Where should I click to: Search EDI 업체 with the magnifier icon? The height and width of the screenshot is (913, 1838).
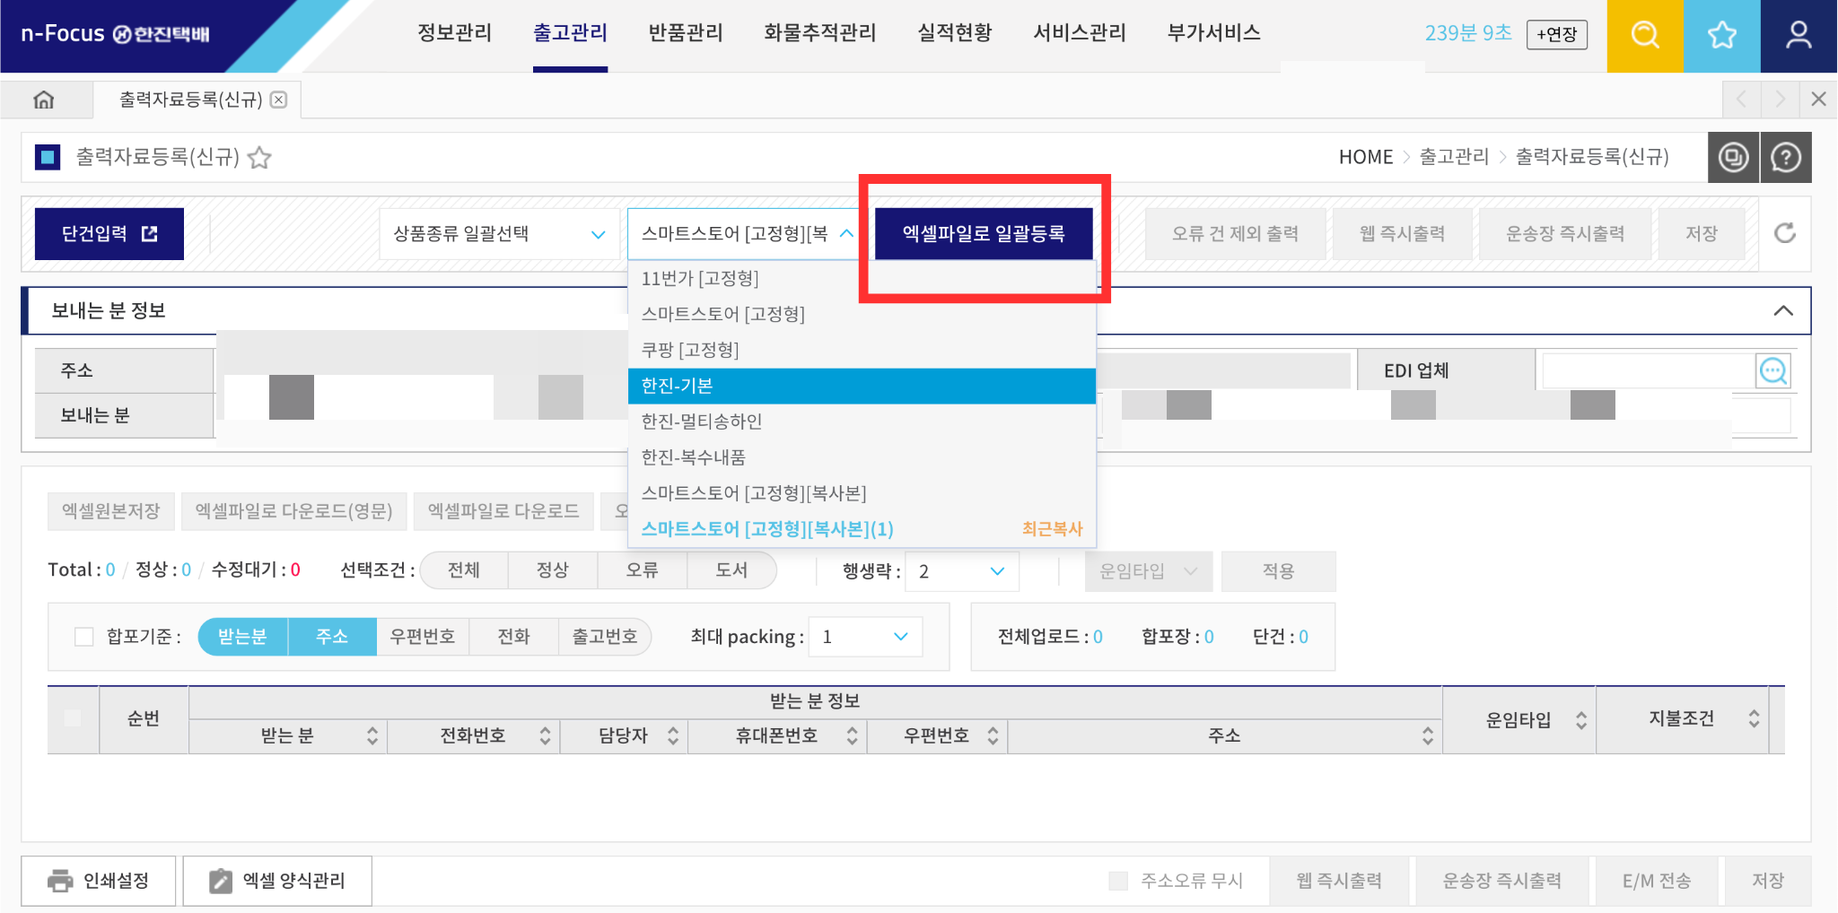pyautogui.click(x=1773, y=370)
